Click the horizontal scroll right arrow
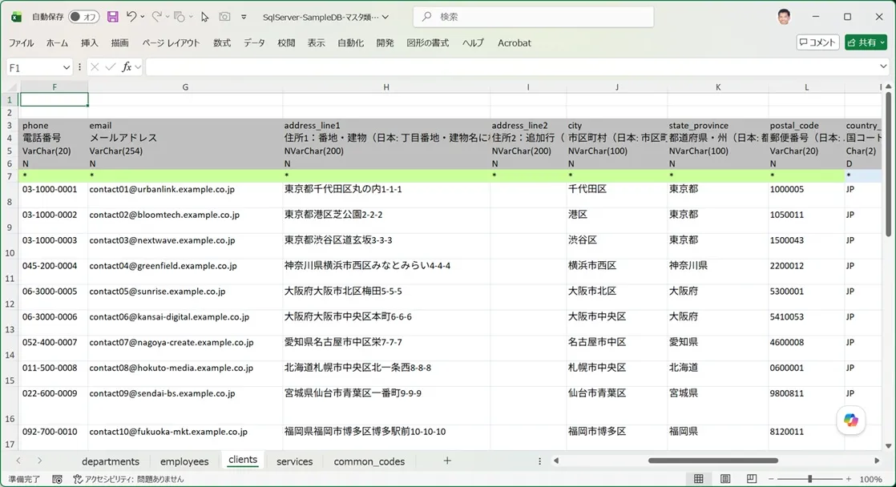The image size is (896, 487). [x=877, y=461]
